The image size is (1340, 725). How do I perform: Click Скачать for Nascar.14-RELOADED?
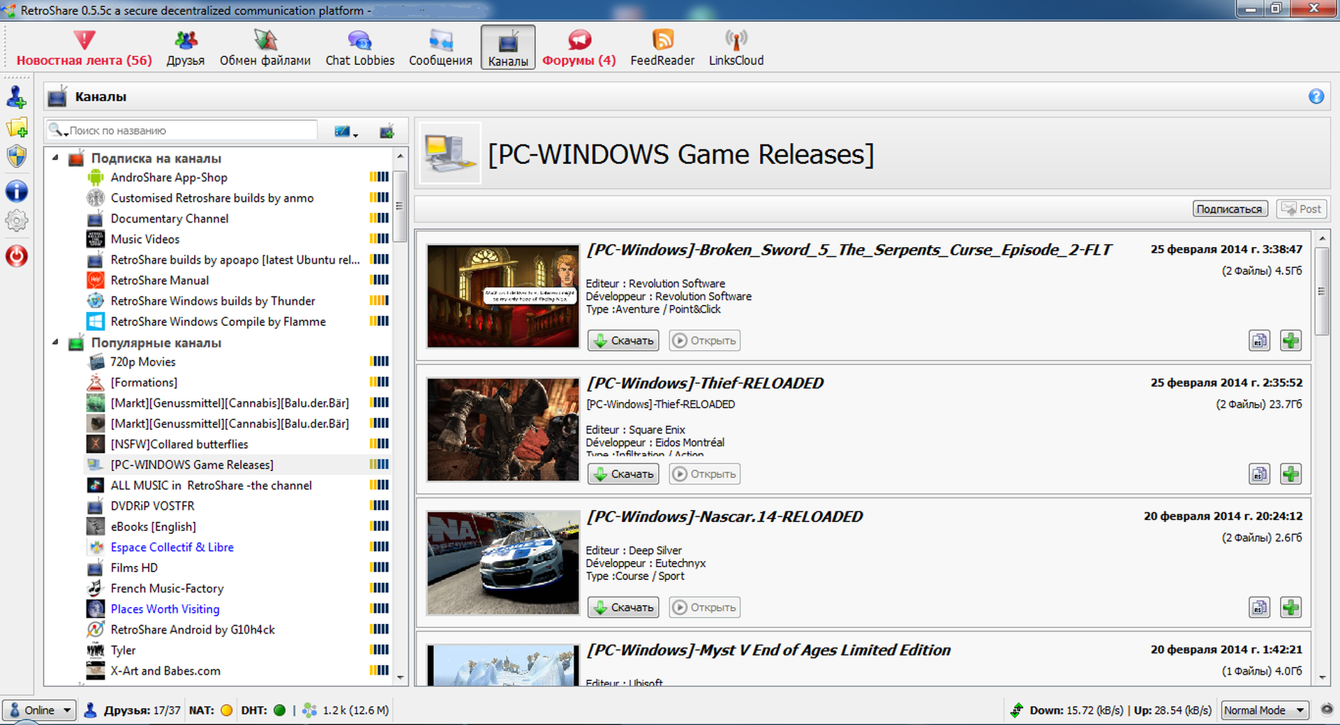623,607
